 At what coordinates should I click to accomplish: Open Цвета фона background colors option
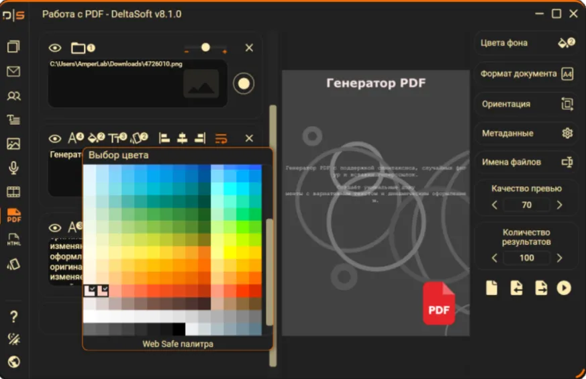coord(526,43)
